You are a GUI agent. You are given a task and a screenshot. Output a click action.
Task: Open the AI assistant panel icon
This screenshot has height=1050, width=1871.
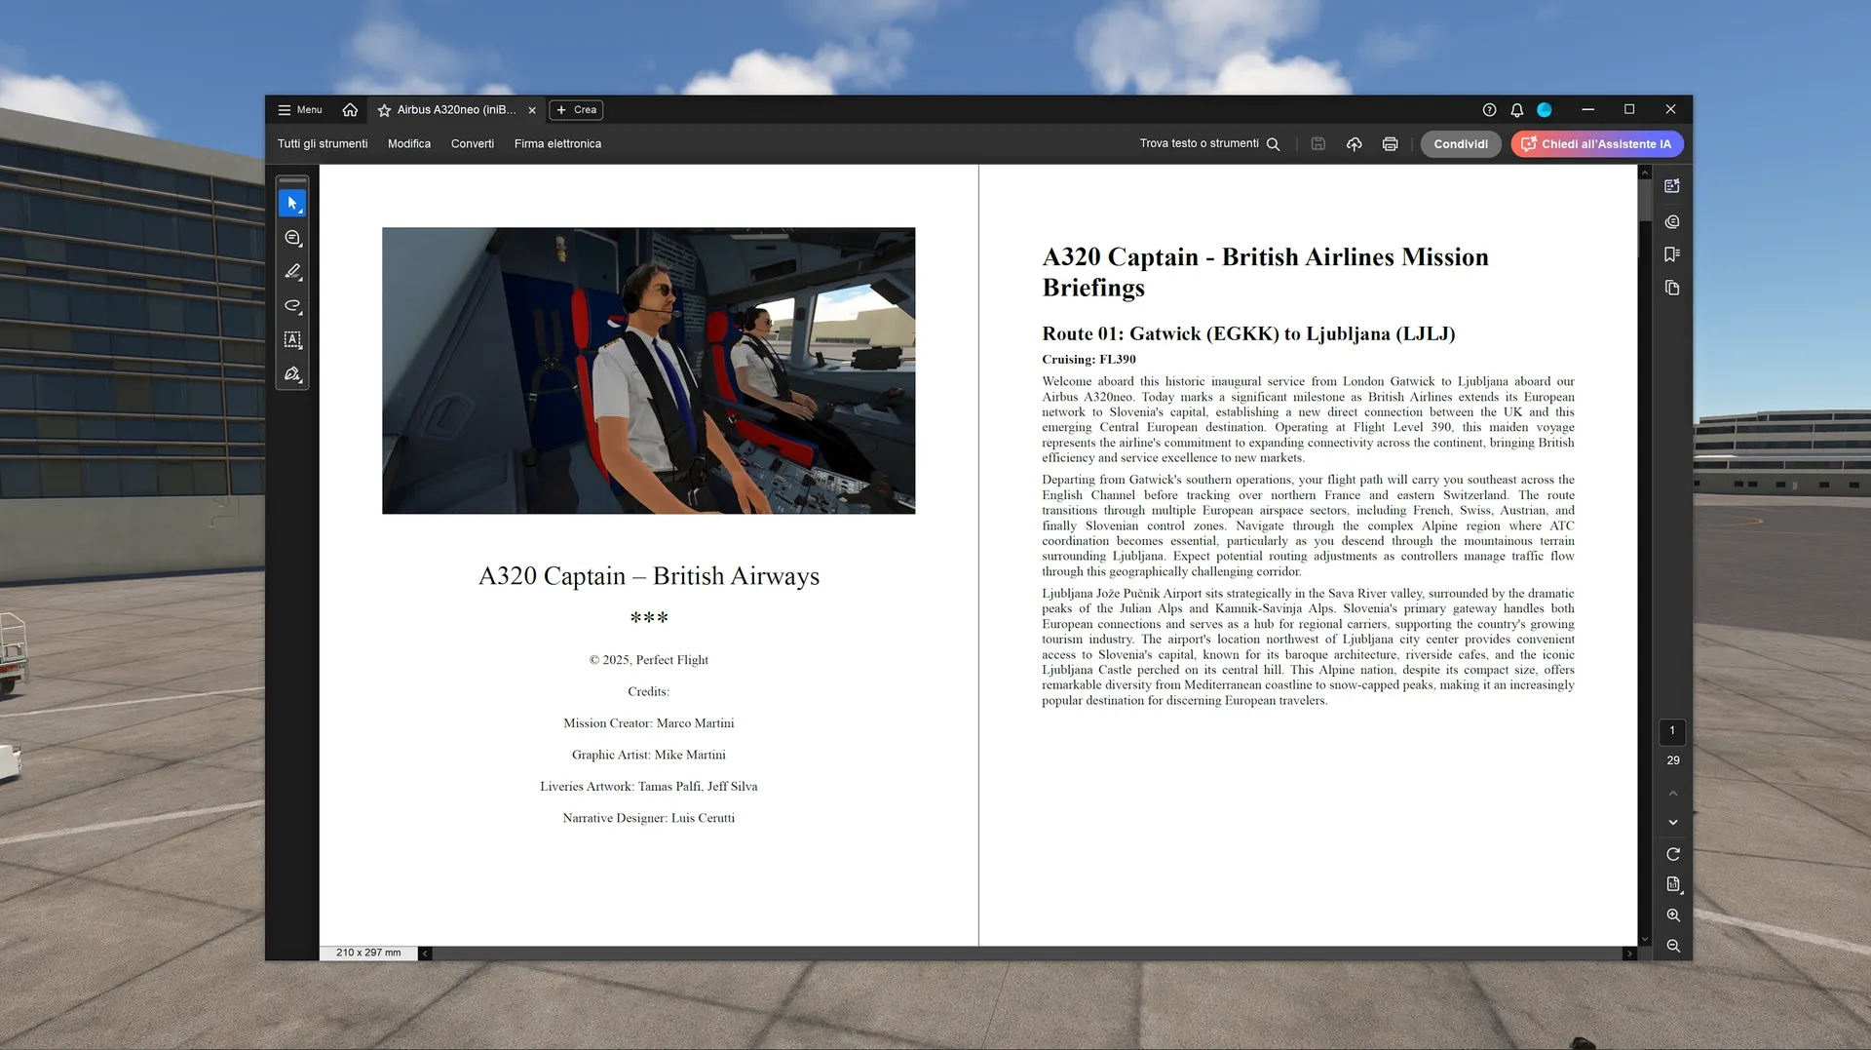(x=1672, y=186)
